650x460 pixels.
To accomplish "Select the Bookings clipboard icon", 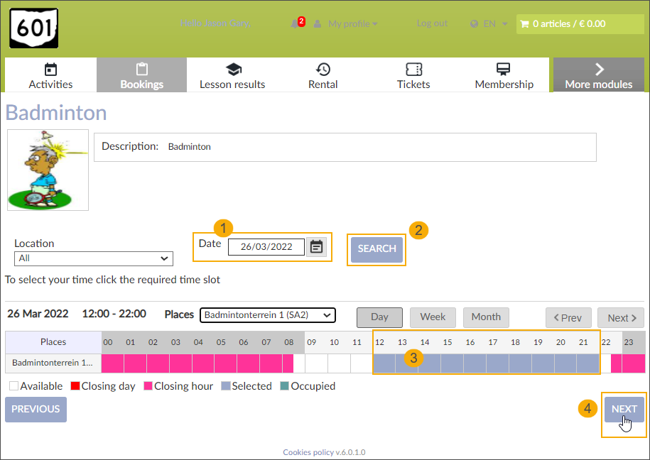I will (x=141, y=70).
